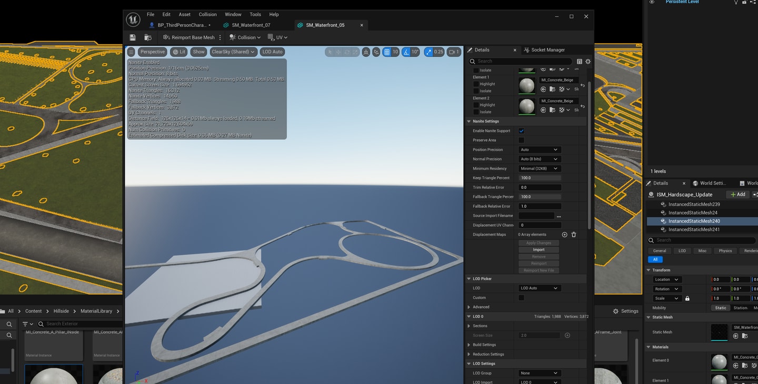The width and height of the screenshot is (758, 384).
Task: Open filter options icon in Content Browser
Action: pos(26,324)
